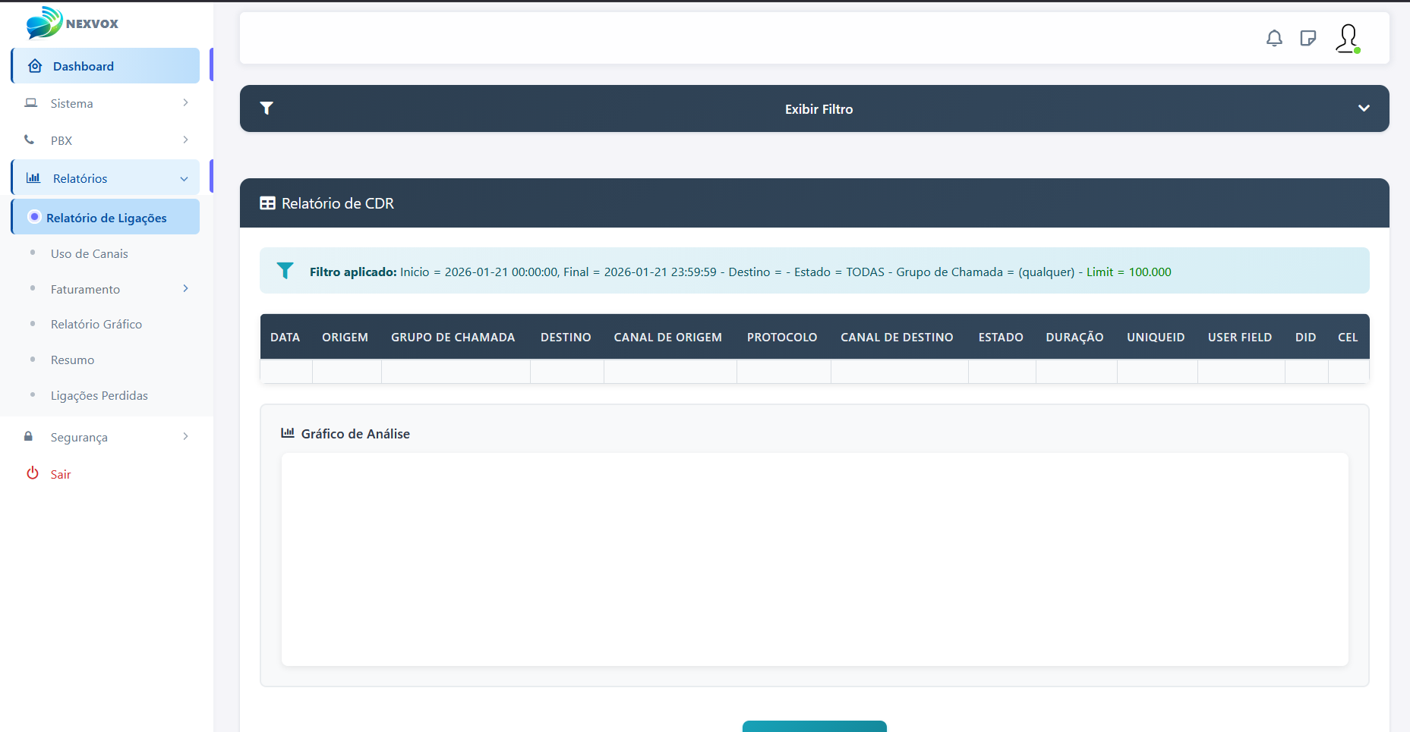Click the Segurança padlock icon
This screenshot has width=1410, height=732.
[x=29, y=436]
